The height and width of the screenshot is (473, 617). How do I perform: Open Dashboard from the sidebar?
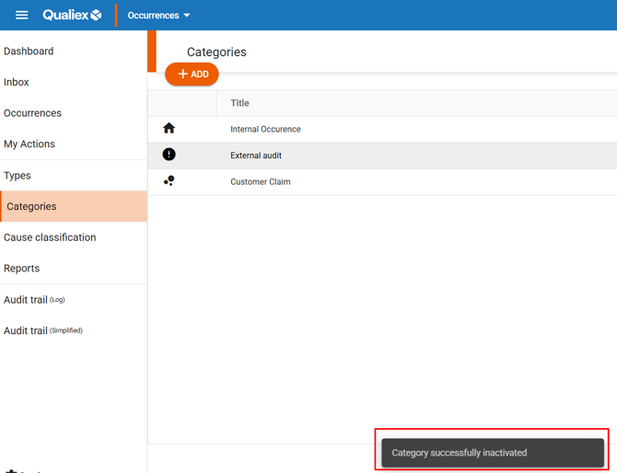point(29,52)
